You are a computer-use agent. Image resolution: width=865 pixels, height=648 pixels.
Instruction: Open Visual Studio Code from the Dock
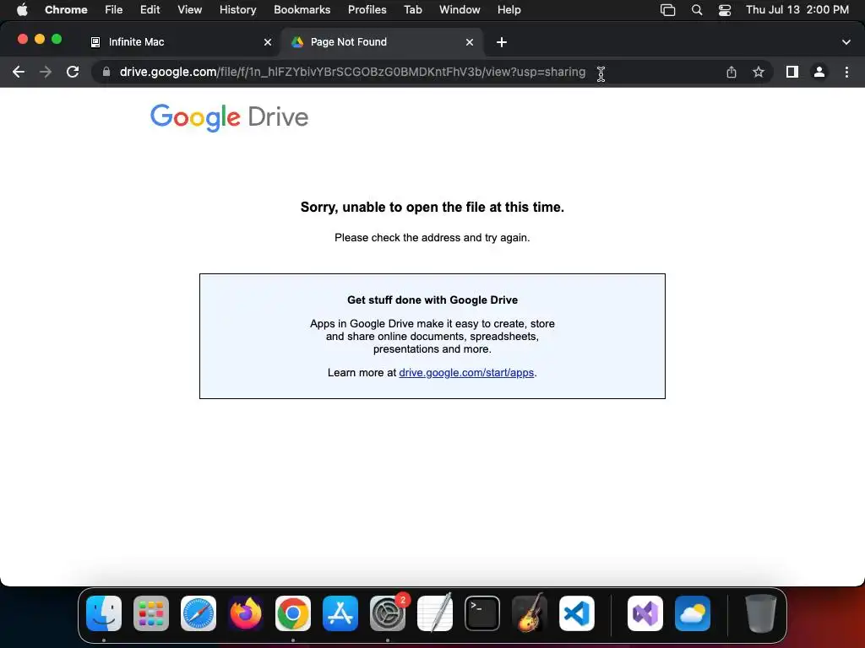pos(576,613)
